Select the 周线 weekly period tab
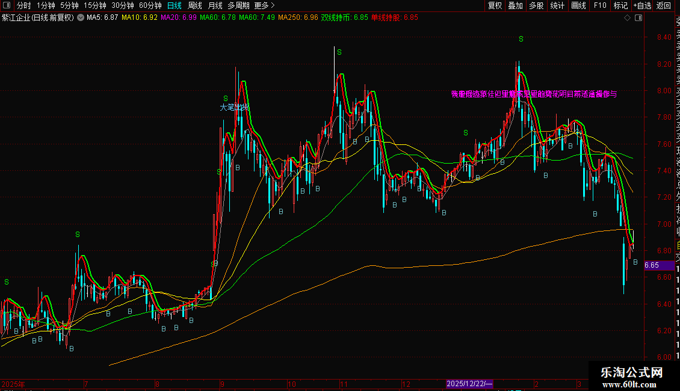 pos(195,5)
